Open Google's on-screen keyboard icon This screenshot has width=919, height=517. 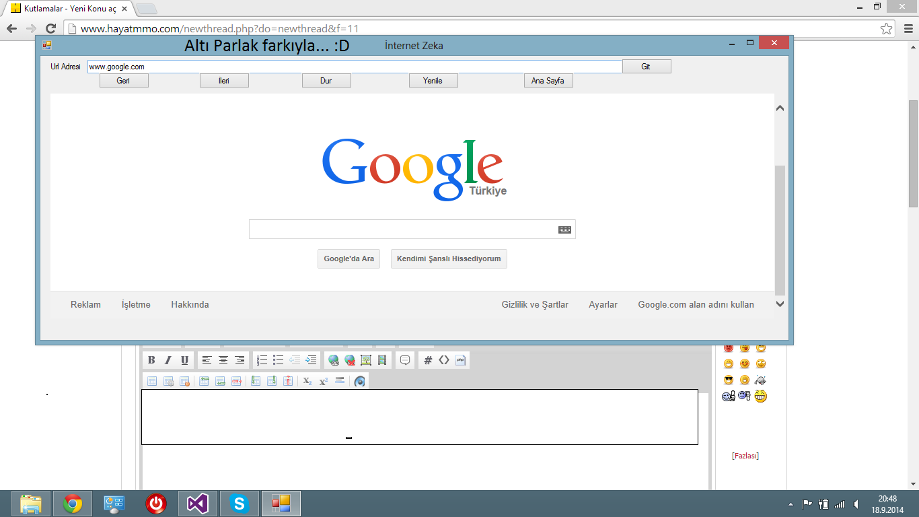click(x=564, y=230)
